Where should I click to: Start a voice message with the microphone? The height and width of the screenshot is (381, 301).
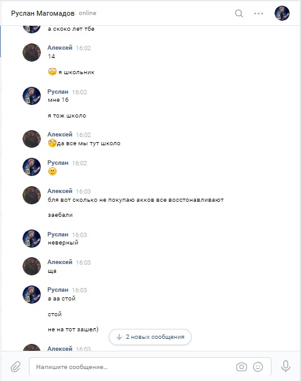pyautogui.click(x=286, y=367)
